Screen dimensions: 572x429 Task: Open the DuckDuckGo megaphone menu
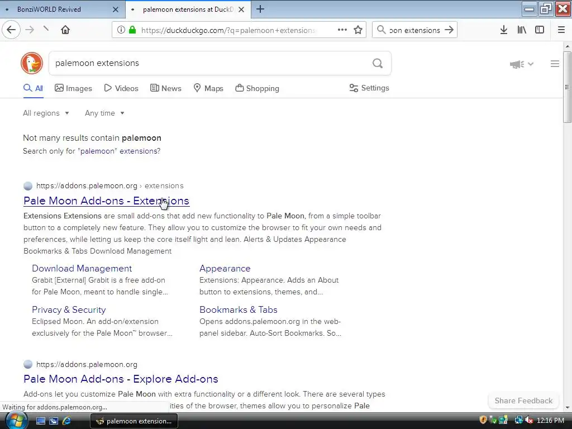point(521,64)
